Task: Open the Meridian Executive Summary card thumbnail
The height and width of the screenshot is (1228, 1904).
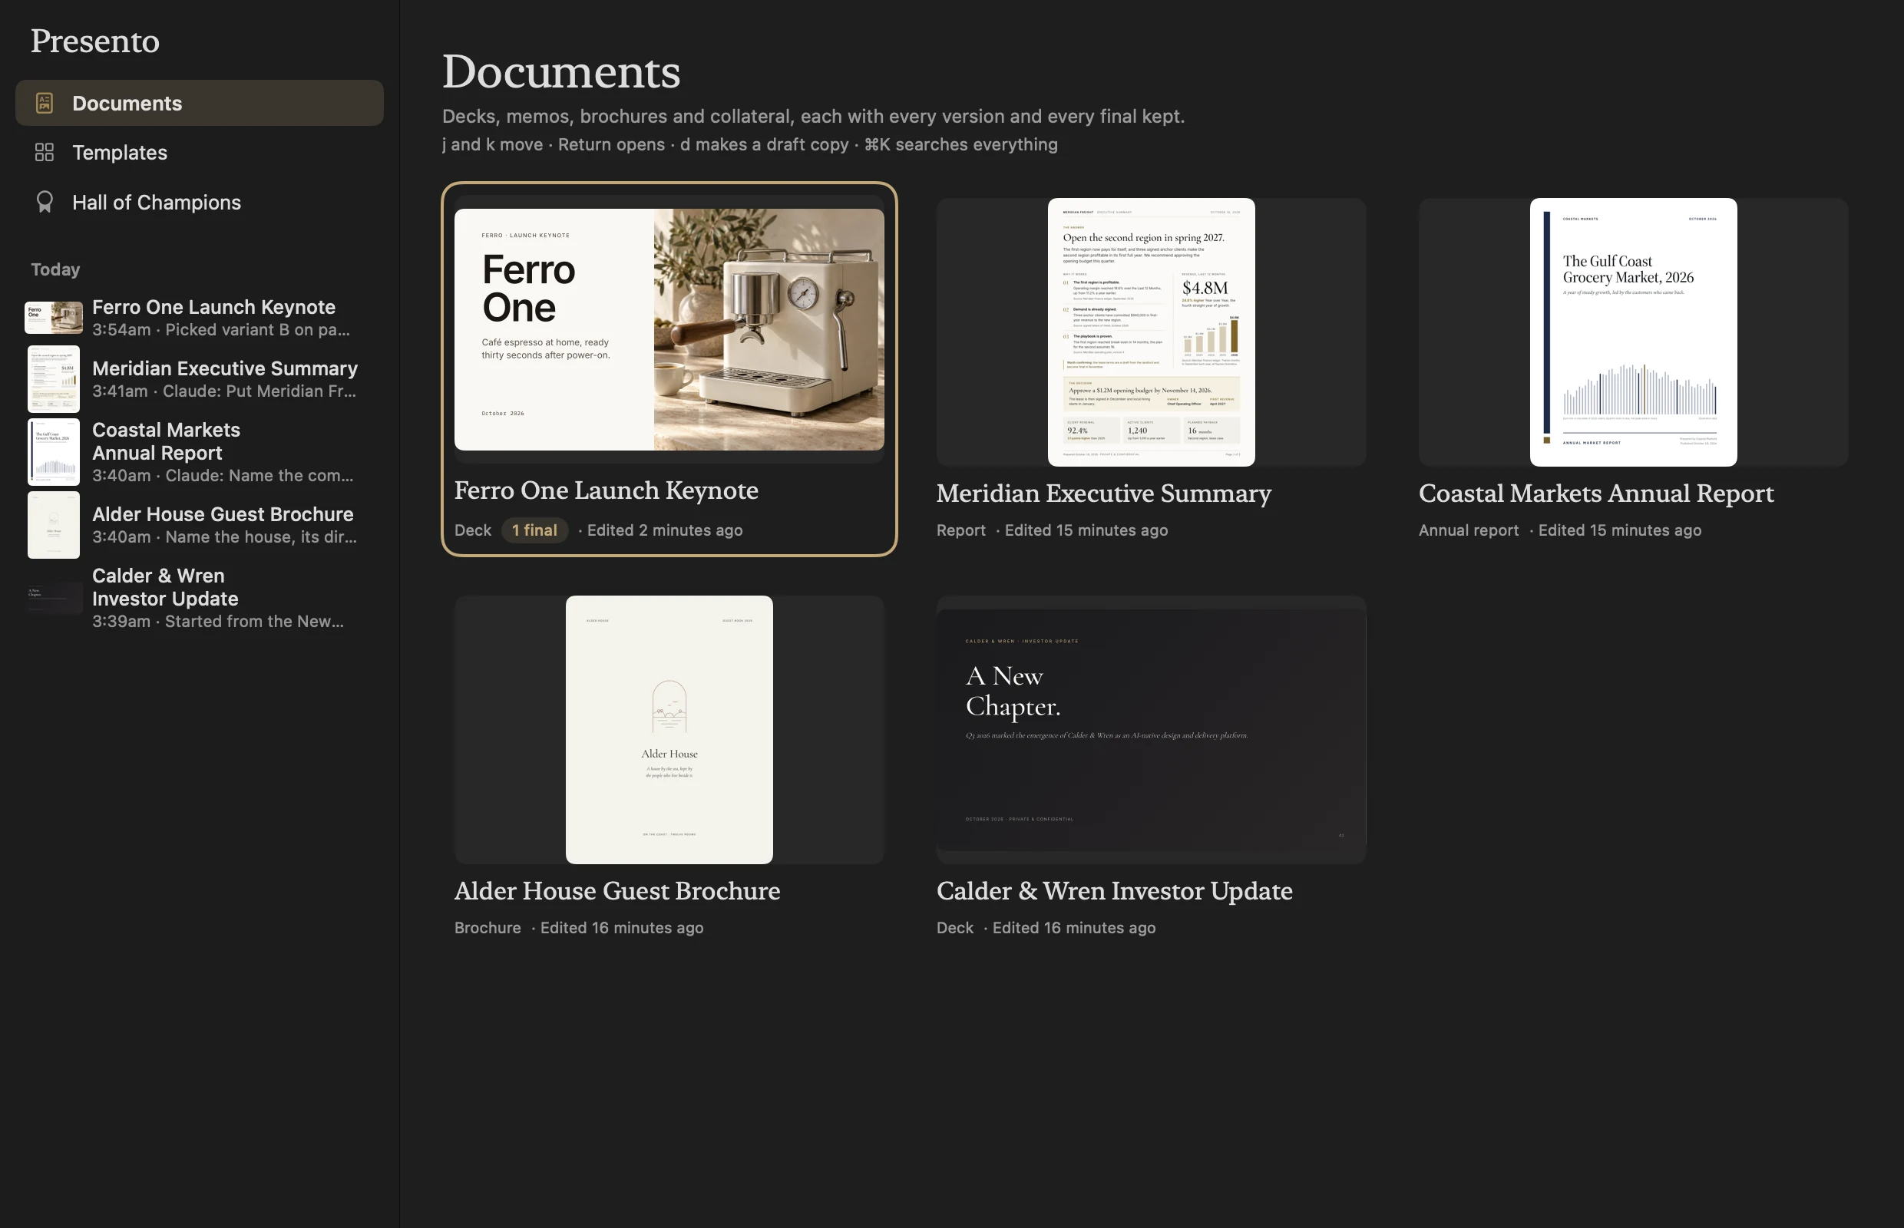Action: click(x=1151, y=332)
